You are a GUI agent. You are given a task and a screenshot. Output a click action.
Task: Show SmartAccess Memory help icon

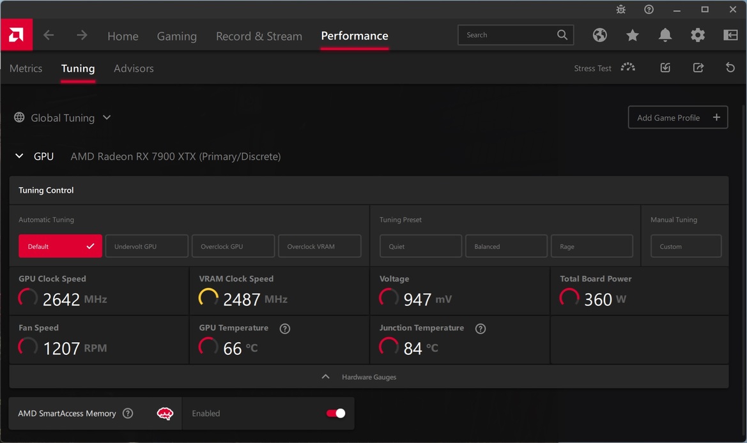pos(128,413)
